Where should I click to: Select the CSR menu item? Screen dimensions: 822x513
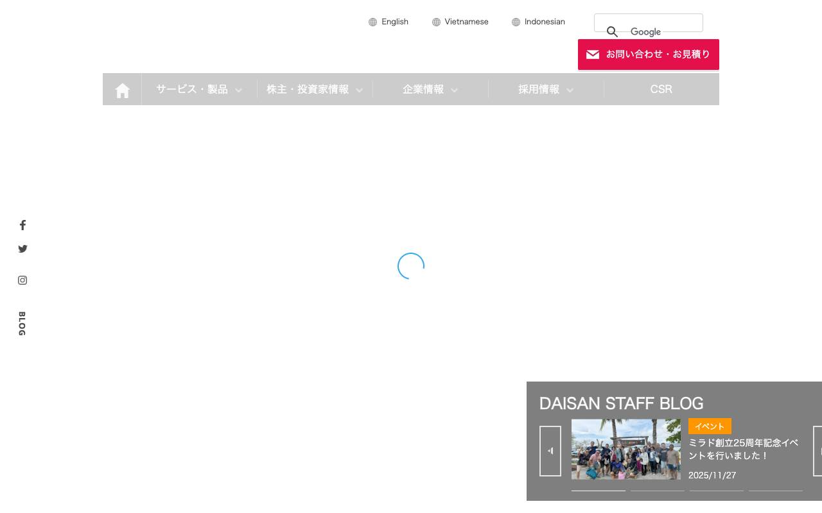pos(661,89)
